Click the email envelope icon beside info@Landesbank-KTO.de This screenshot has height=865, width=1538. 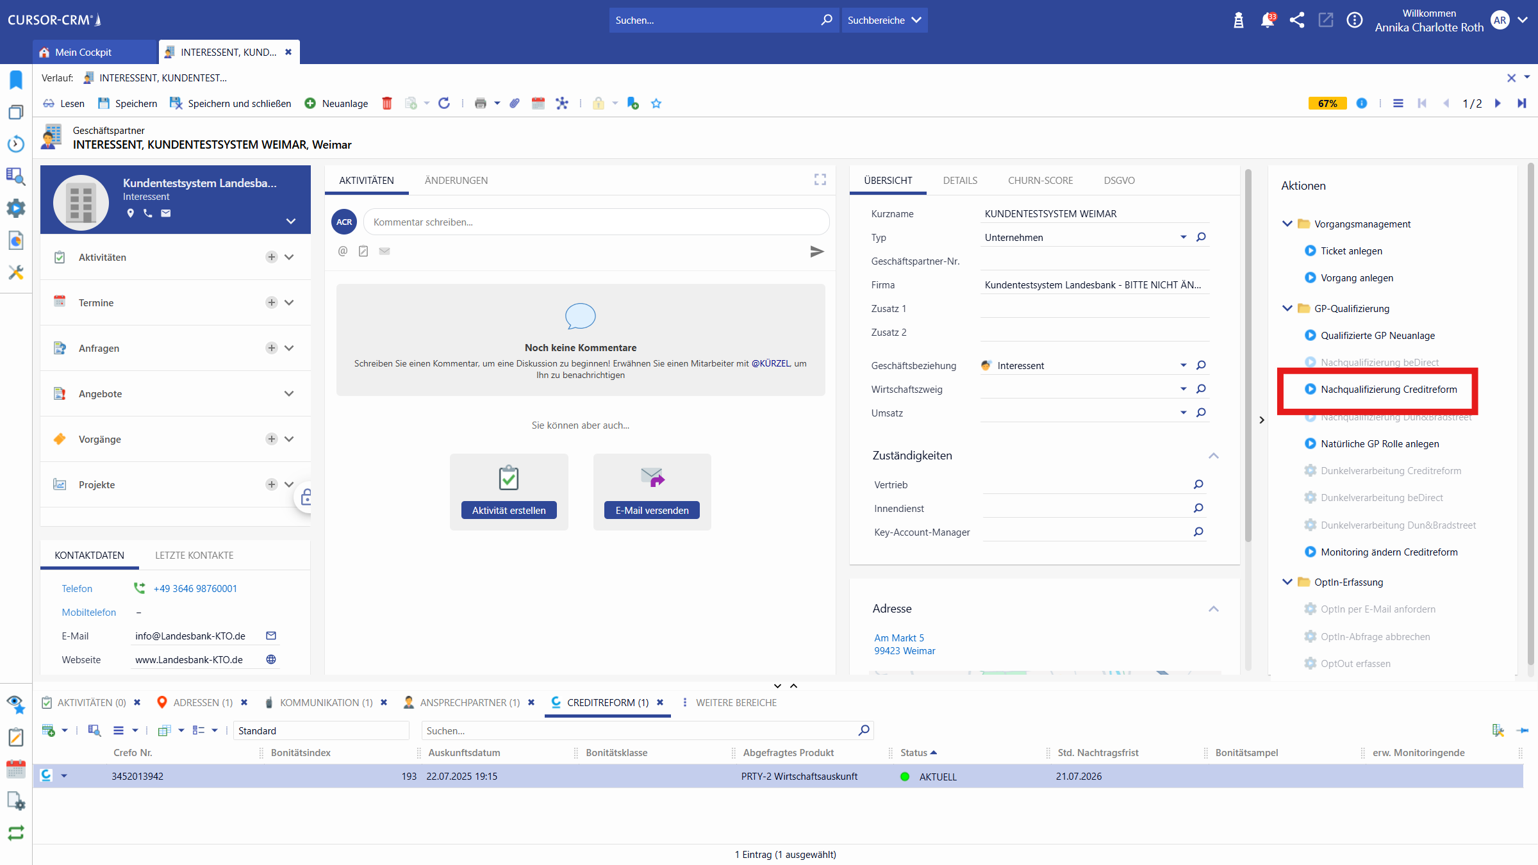pyautogui.click(x=271, y=636)
